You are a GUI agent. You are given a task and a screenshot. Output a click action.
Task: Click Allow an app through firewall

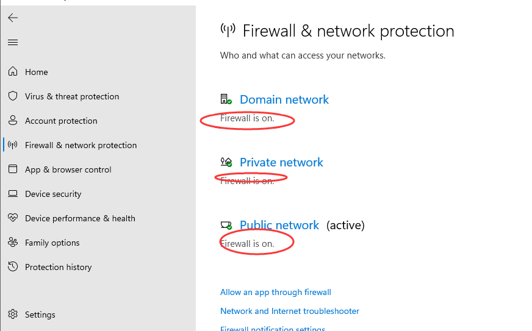click(275, 292)
